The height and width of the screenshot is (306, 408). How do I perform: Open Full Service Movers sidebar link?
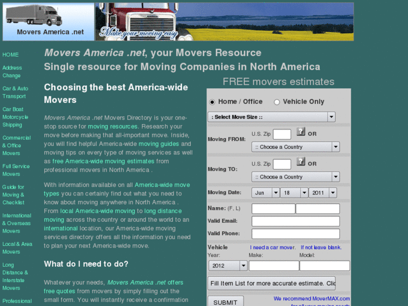coord(16,170)
